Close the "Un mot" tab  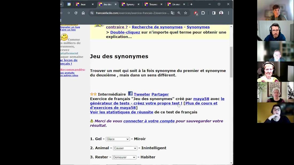tap(184, 4)
